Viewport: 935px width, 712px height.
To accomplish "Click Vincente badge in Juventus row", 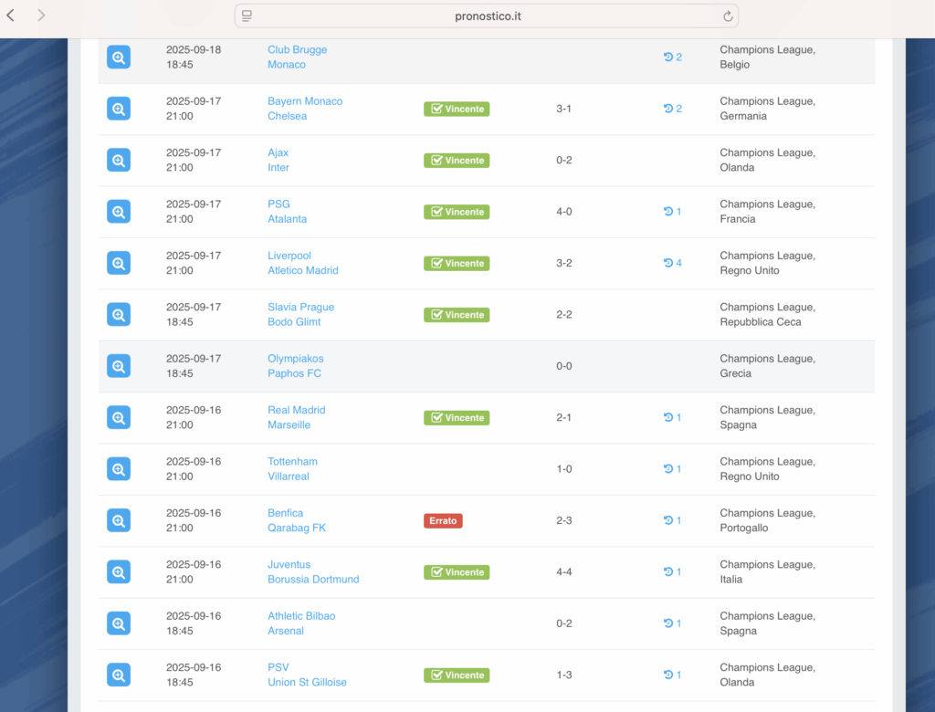I will coord(457,571).
